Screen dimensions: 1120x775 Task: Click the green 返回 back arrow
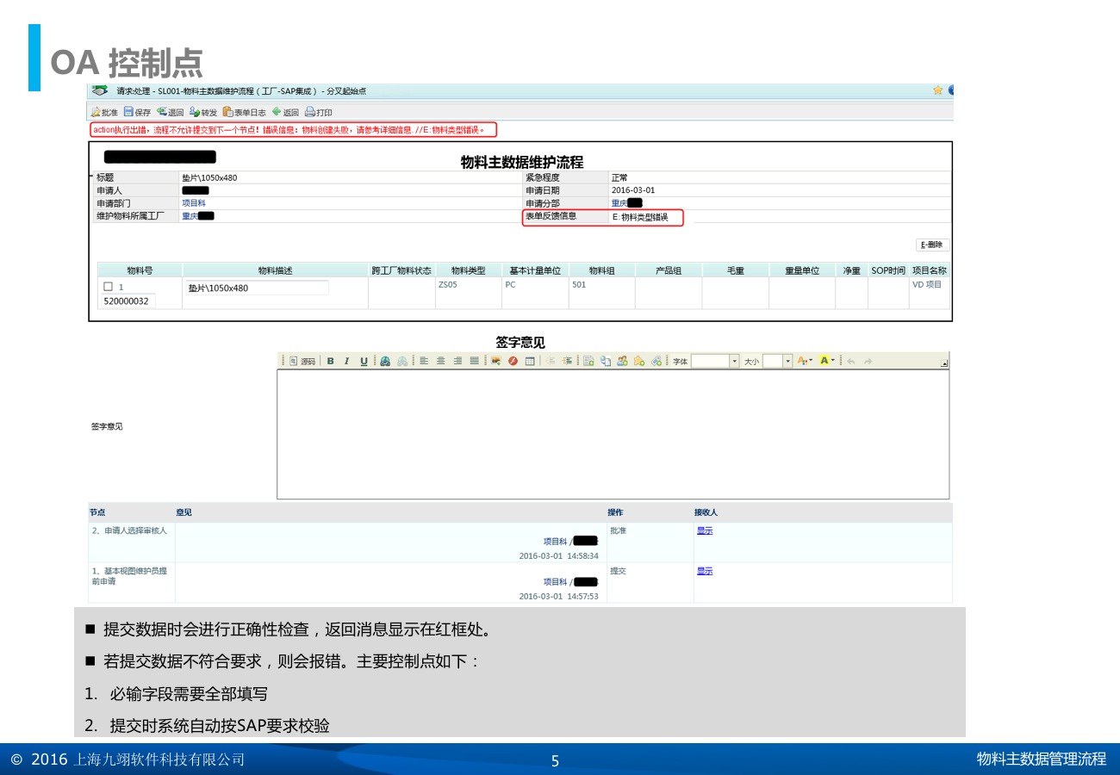(277, 112)
